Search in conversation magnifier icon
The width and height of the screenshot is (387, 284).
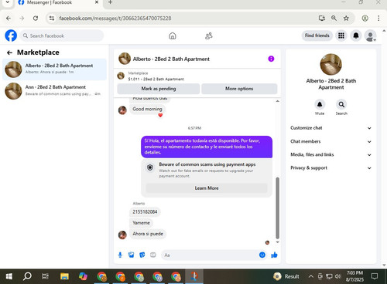[x=341, y=104]
